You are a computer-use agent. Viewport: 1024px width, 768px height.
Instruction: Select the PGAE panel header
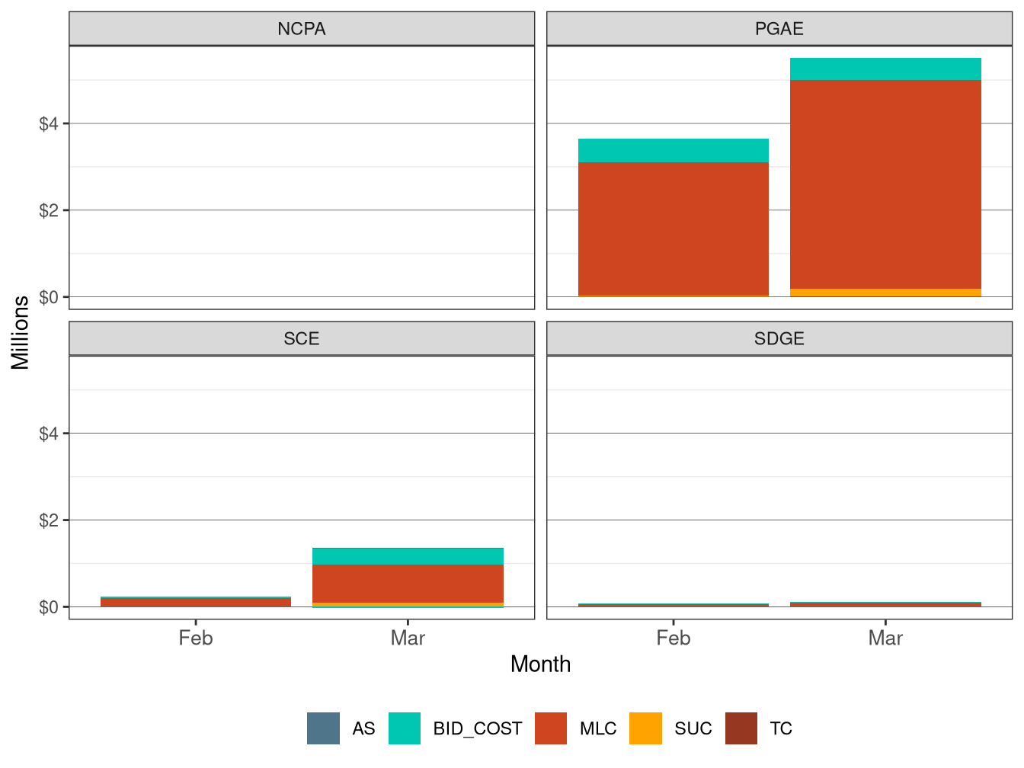(779, 29)
